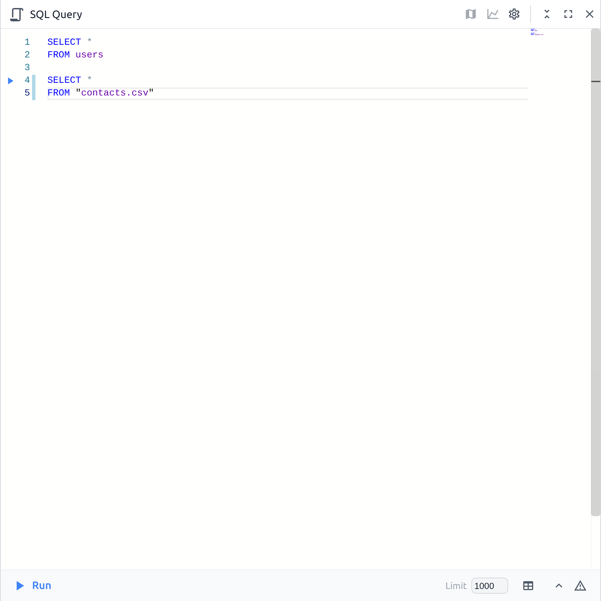The height and width of the screenshot is (601, 601).
Task: Click SELECT keyword on line 1
Action: pyautogui.click(x=64, y=42)
